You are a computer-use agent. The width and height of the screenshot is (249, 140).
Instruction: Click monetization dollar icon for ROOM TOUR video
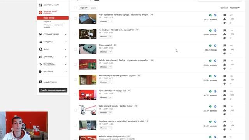[210, 91]
